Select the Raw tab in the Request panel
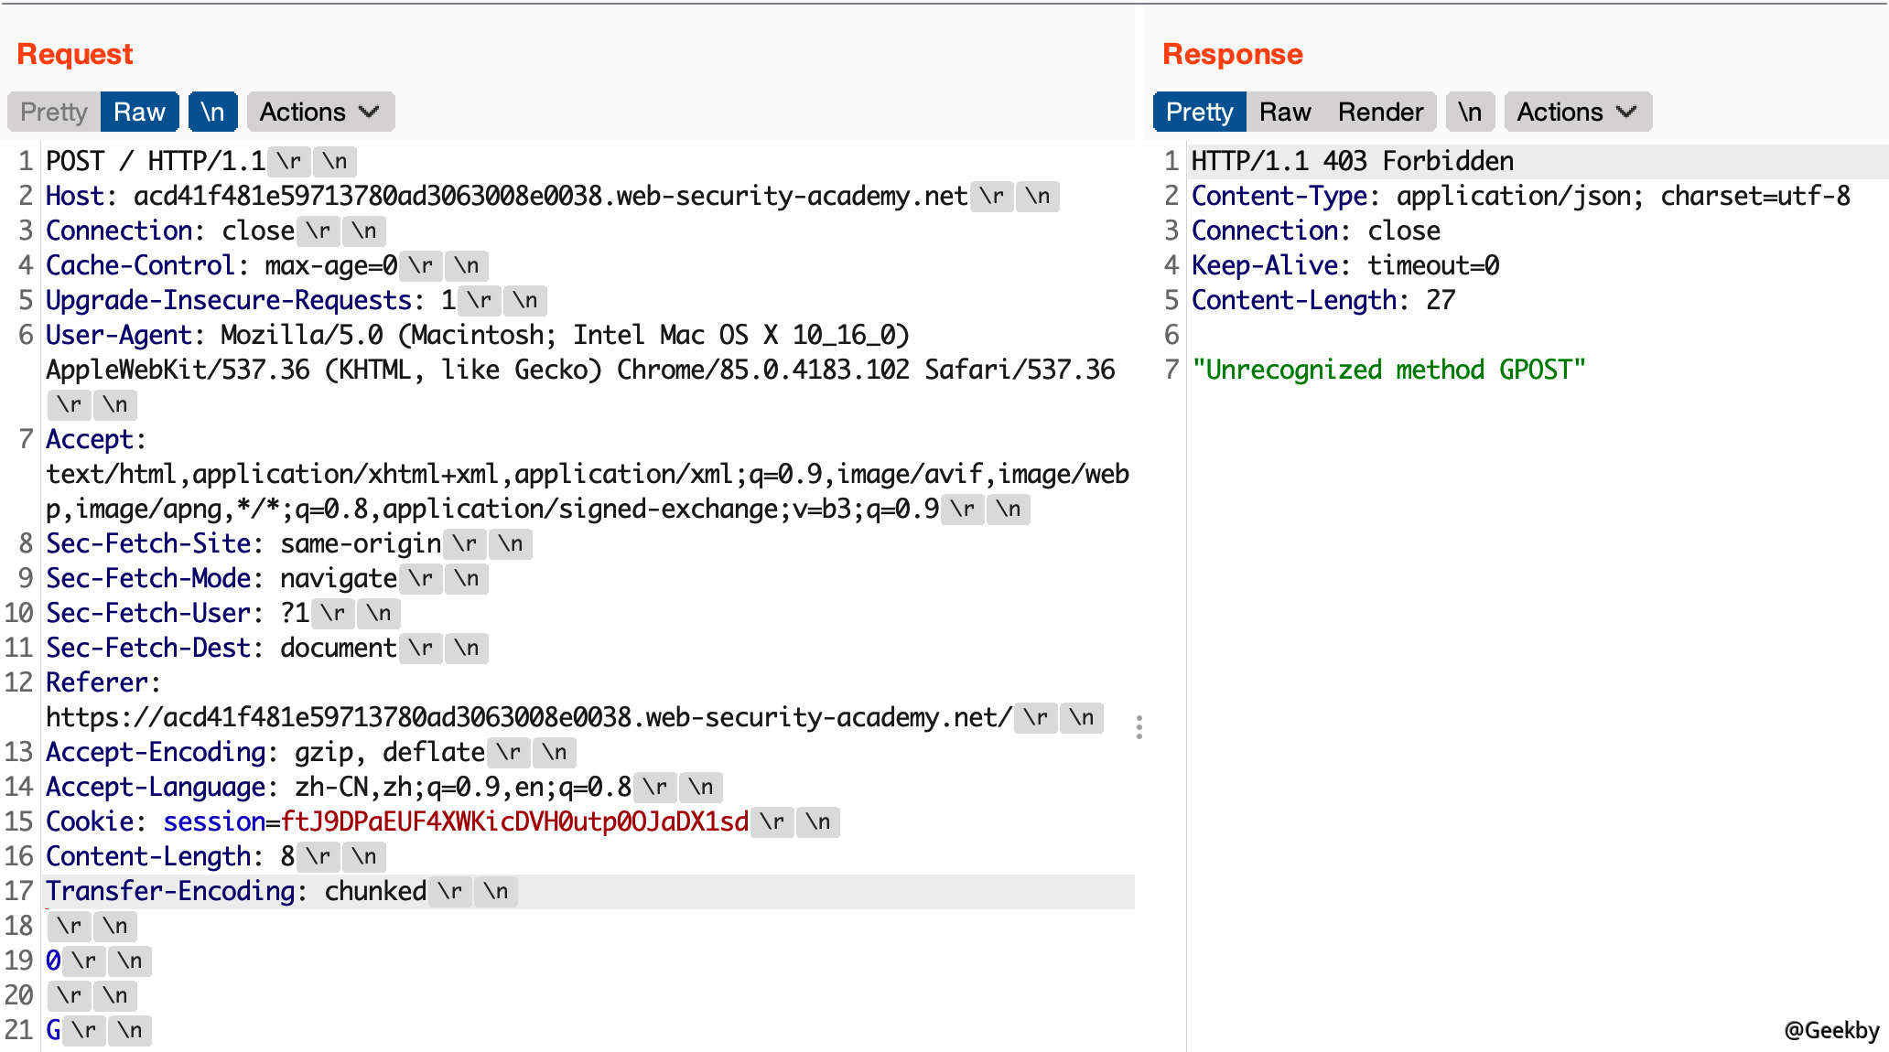This screenshot has height=1052, width=1889. (139, 112)
